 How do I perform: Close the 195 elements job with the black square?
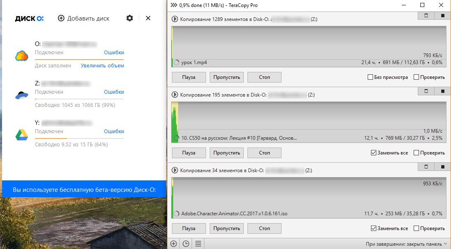443,91
